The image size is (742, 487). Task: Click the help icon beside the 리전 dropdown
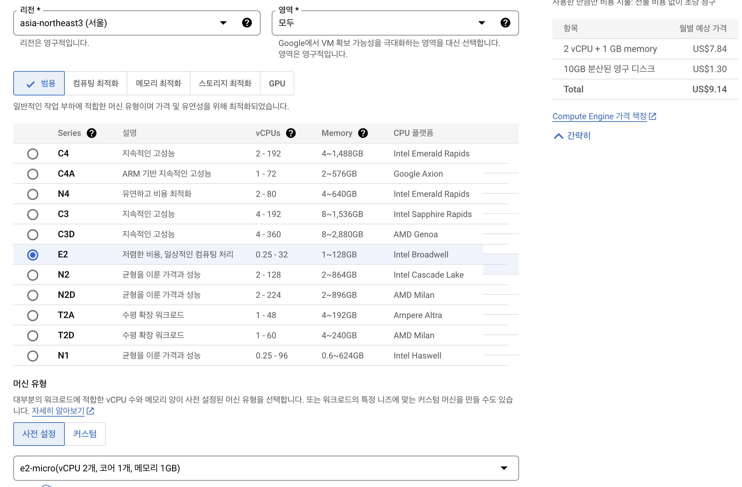[247, 23]
